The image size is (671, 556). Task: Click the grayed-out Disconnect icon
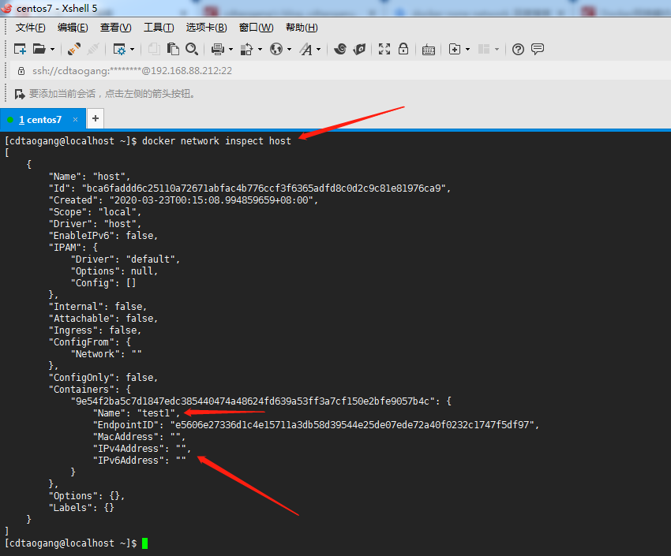(x=93, y=49)
